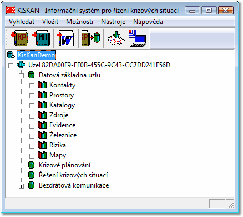Click the map download toolbar icon
This screenshot has width=243, height=217.
click(x=116, y=38)
